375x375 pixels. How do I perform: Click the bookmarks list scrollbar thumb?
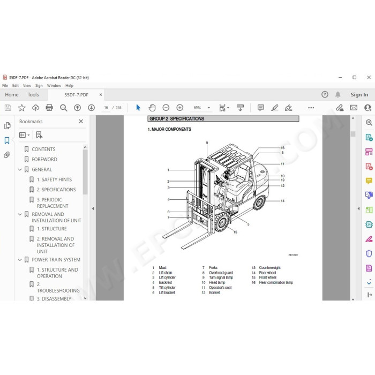(85, 172)
